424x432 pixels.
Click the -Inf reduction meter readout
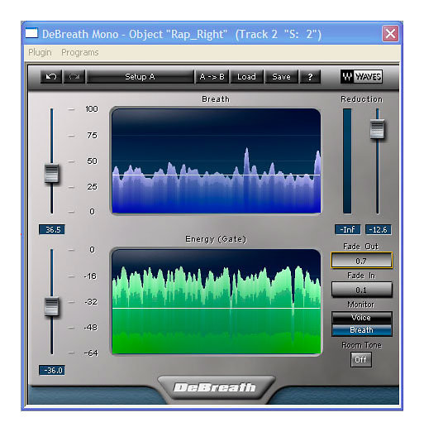(x=347, y=229)
